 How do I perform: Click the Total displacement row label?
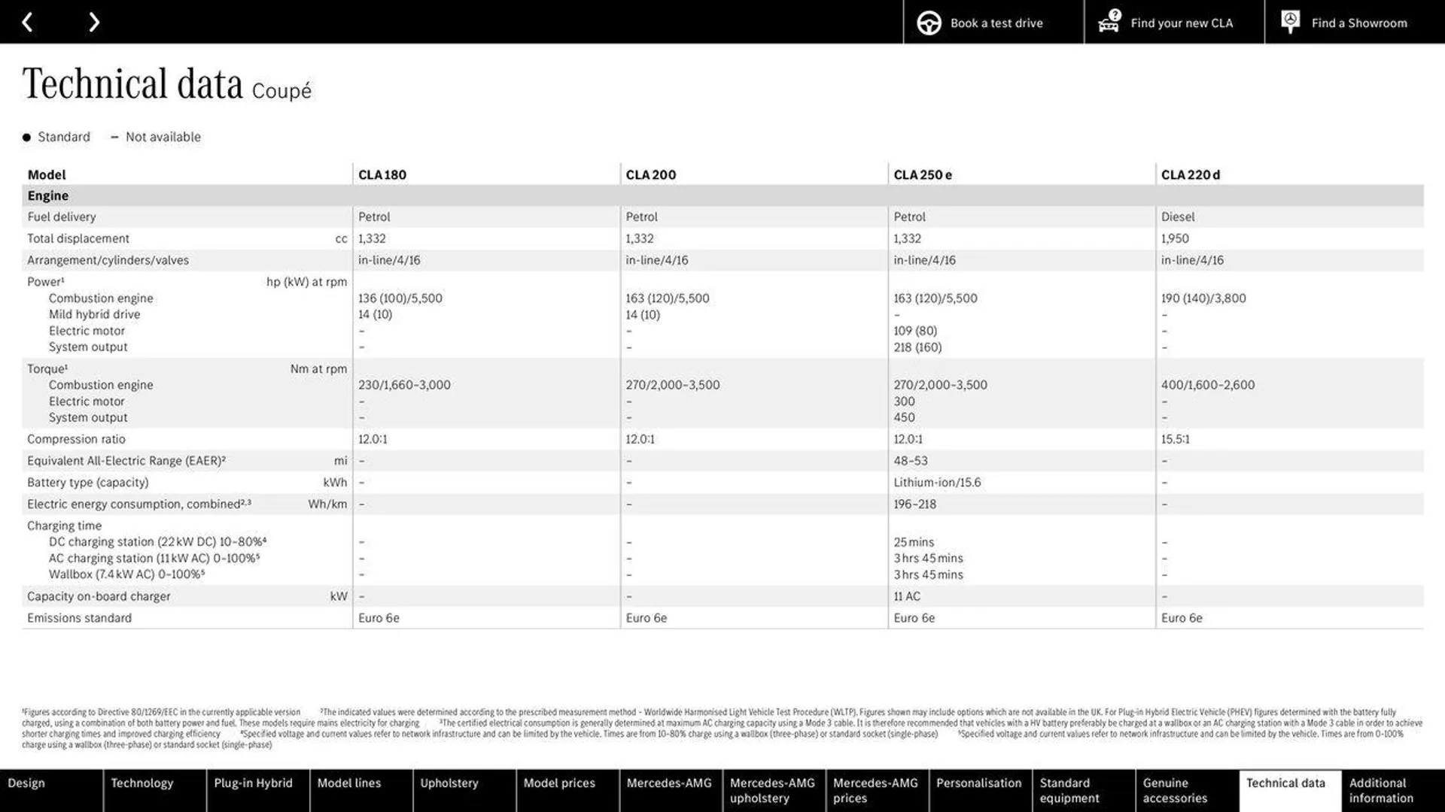(78, 238)
